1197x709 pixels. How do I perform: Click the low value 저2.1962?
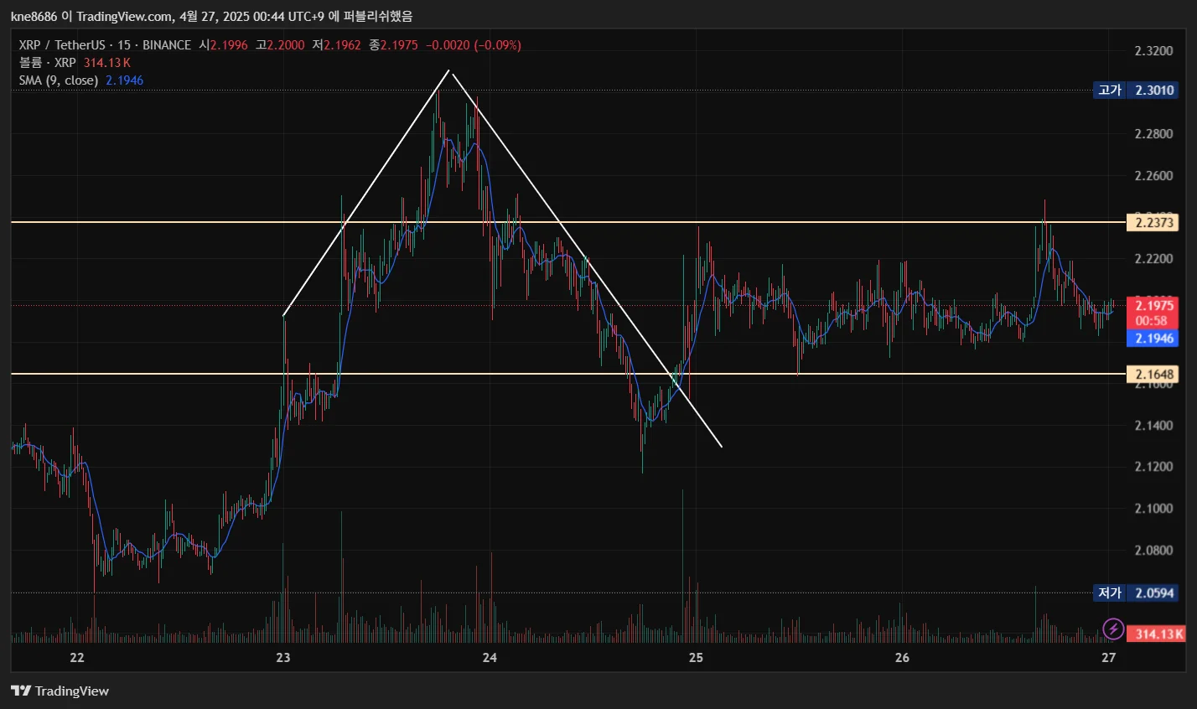(x=336, y=45)
